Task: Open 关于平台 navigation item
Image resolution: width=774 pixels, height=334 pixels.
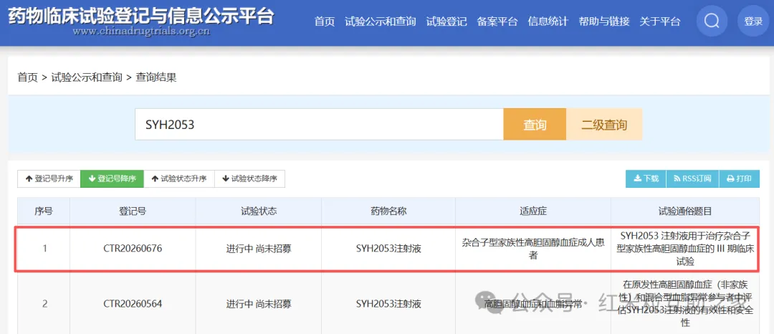Action: click(660, 22)
